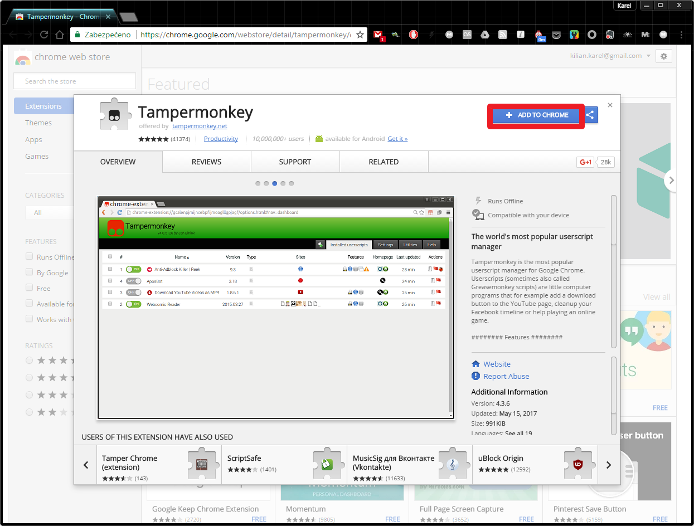694x526 pixels.
Task: Open the web store settings gear dropdown
Action: [x=664, y=56]
